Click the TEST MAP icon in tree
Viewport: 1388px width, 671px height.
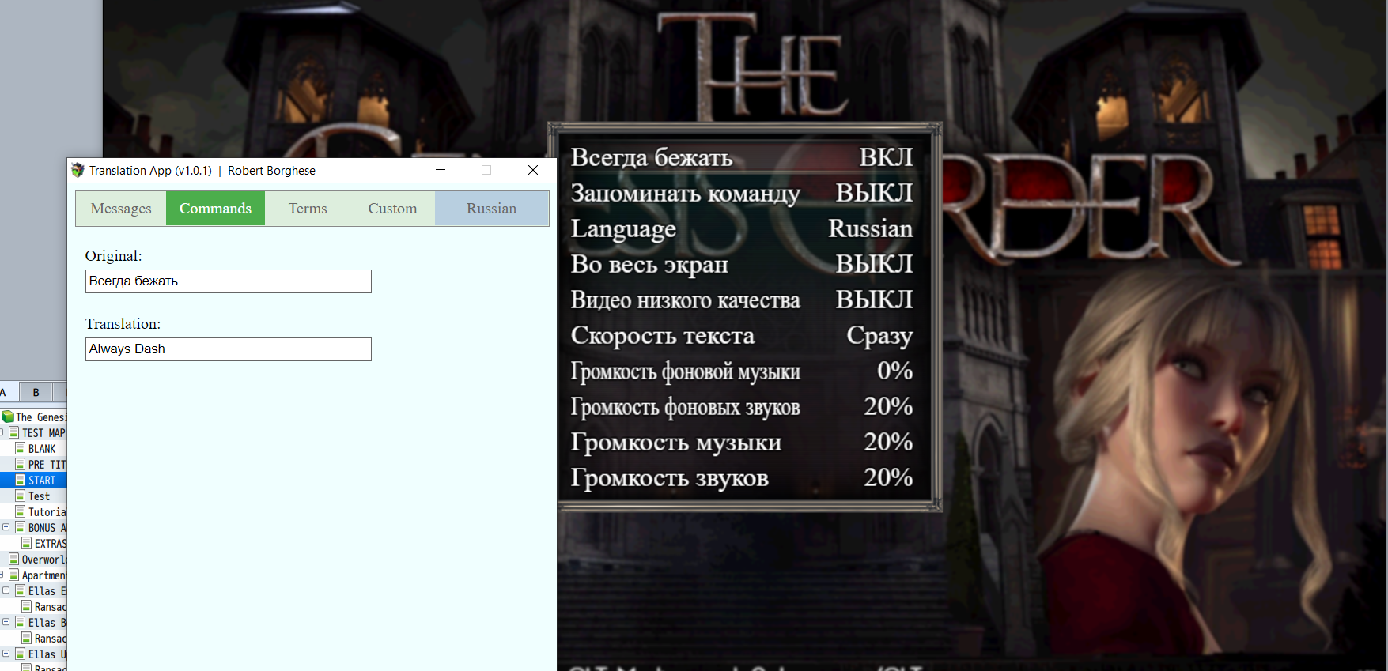(14, 432)
